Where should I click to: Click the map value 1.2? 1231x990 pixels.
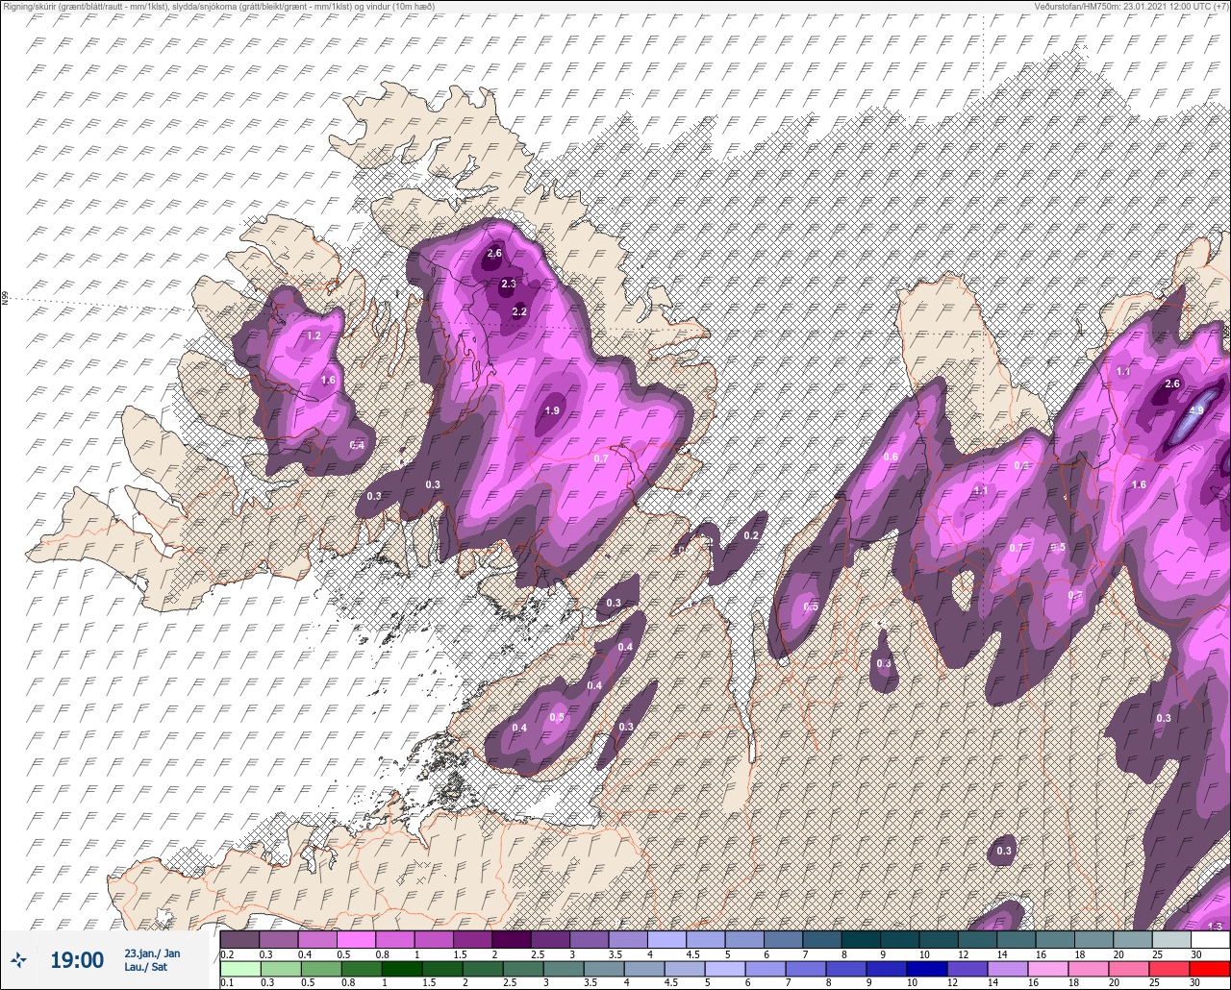[x=313, y=335]
